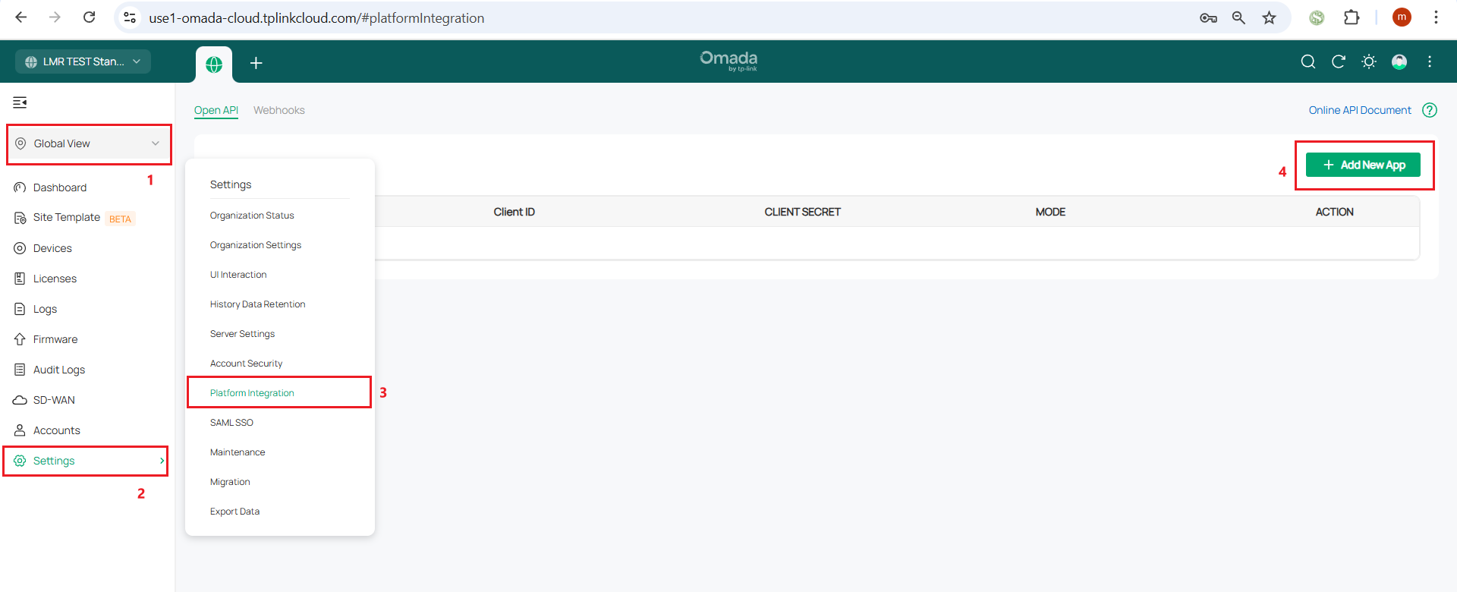Add a new tab with the plus icon
Screen dimensions: 1457x592
click(256, 63)
